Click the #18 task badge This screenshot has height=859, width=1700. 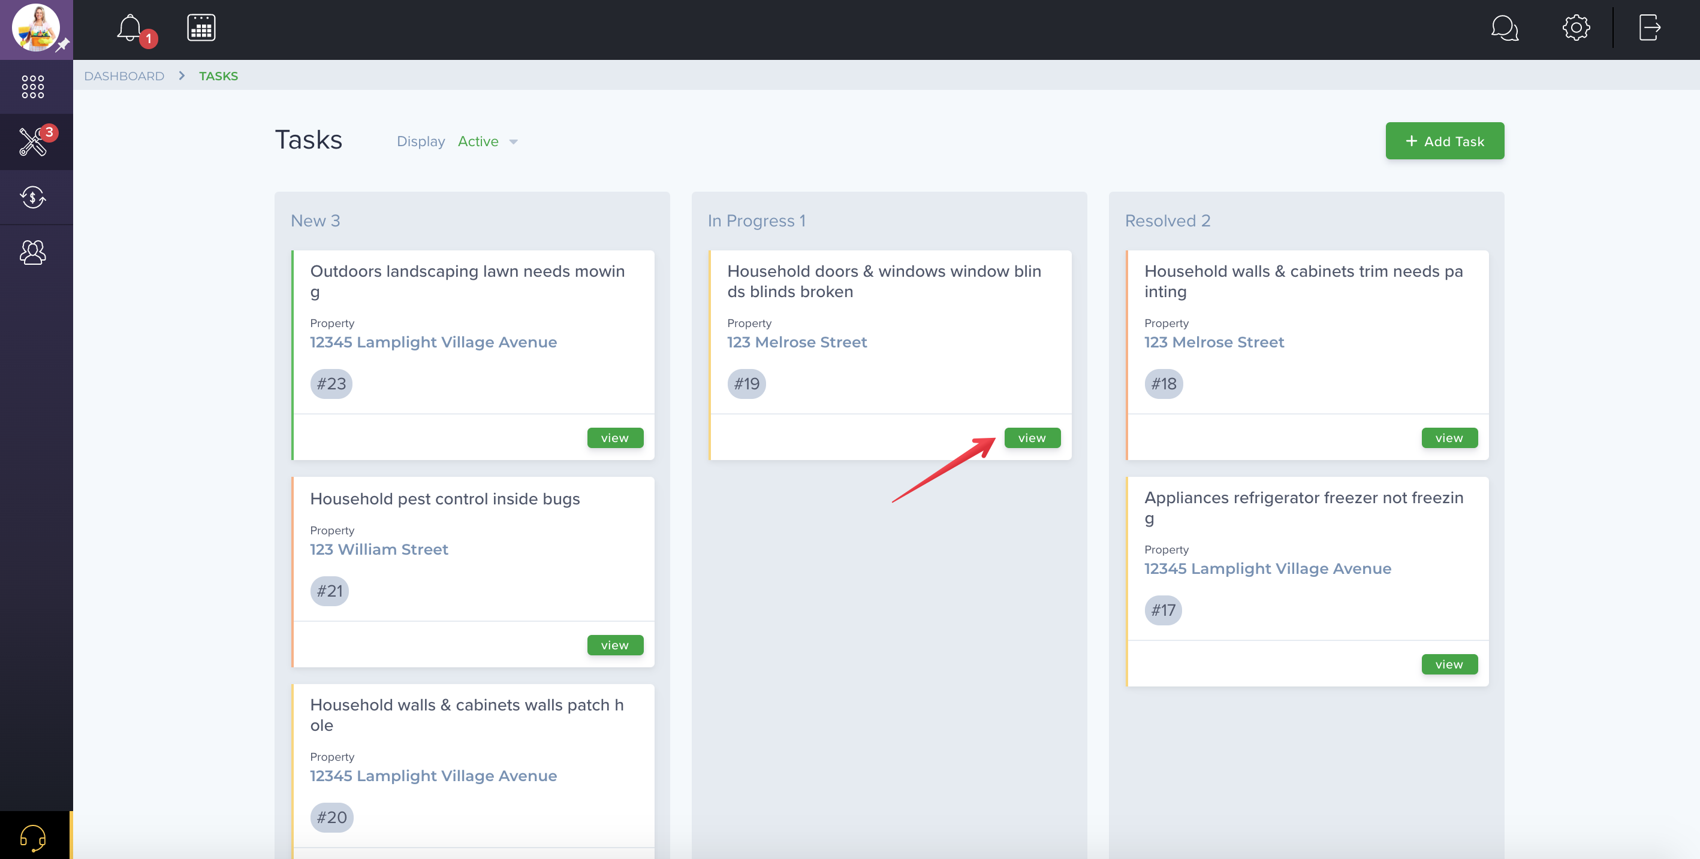click(x=1164, y=384)
